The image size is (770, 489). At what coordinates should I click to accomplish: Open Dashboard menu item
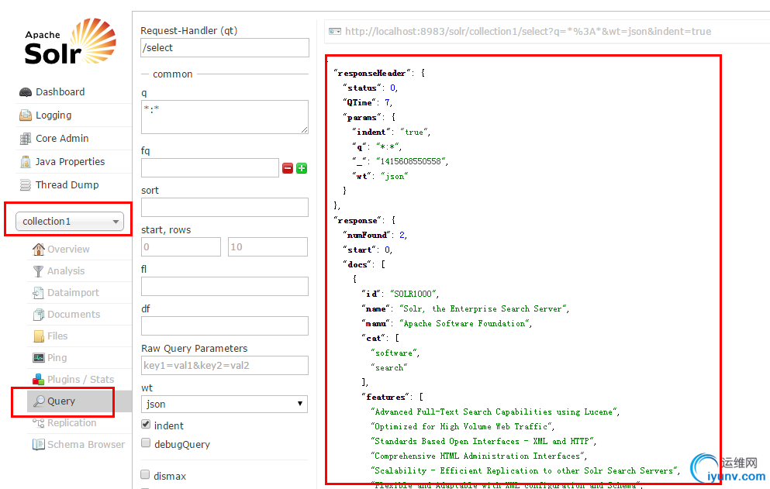point(60,92)
